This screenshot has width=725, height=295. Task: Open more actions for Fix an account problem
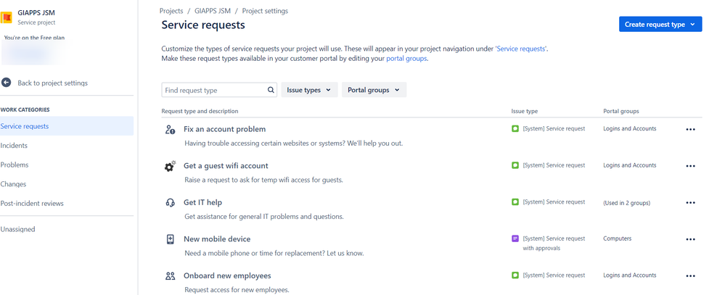tap(690, 130)
